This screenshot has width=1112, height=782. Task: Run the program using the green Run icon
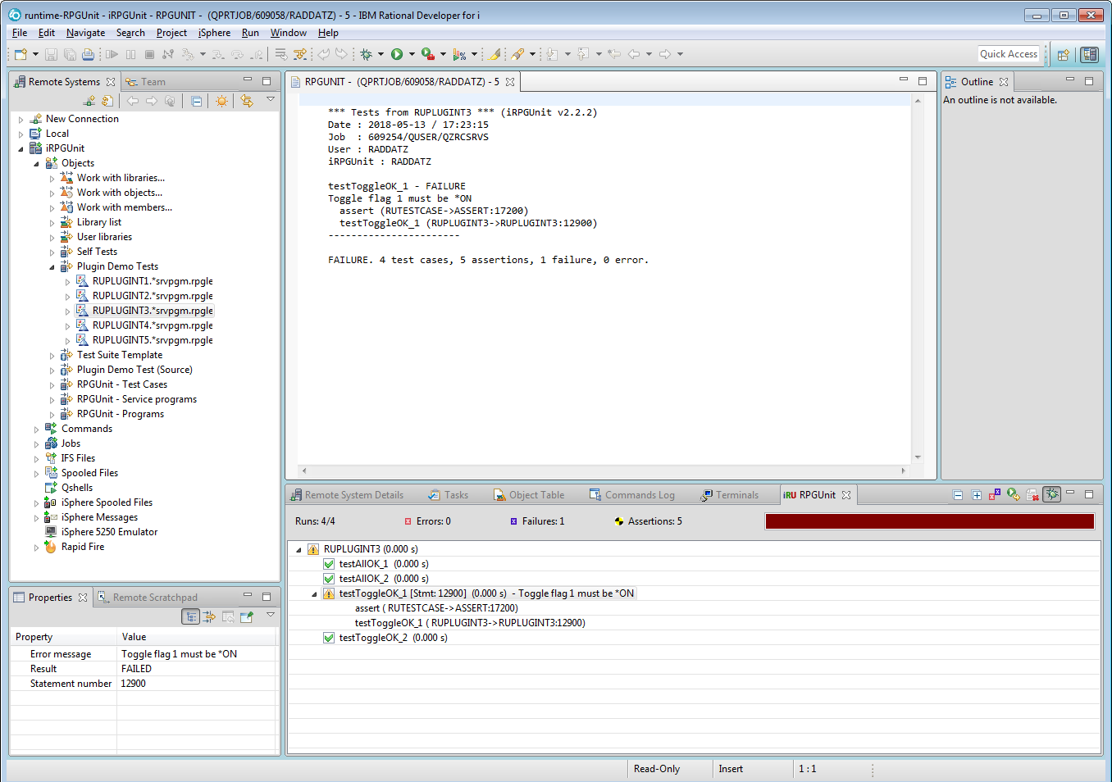(398, 54)
